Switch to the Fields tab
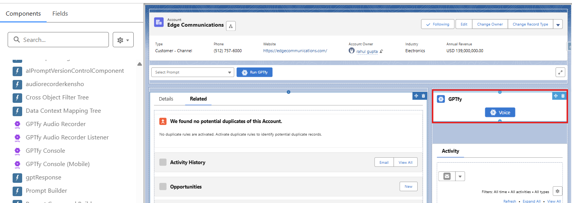 point(60,13)
